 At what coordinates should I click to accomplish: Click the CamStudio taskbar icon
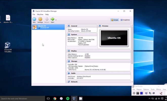click(x=81, y=98)
